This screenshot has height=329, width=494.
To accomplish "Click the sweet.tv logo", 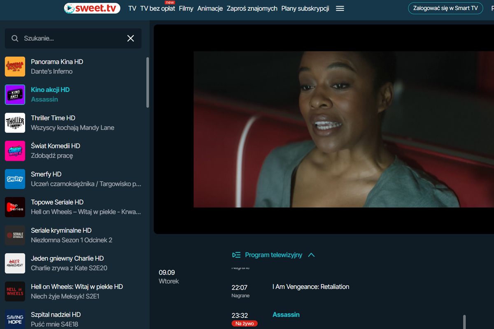I will point(91,8).
